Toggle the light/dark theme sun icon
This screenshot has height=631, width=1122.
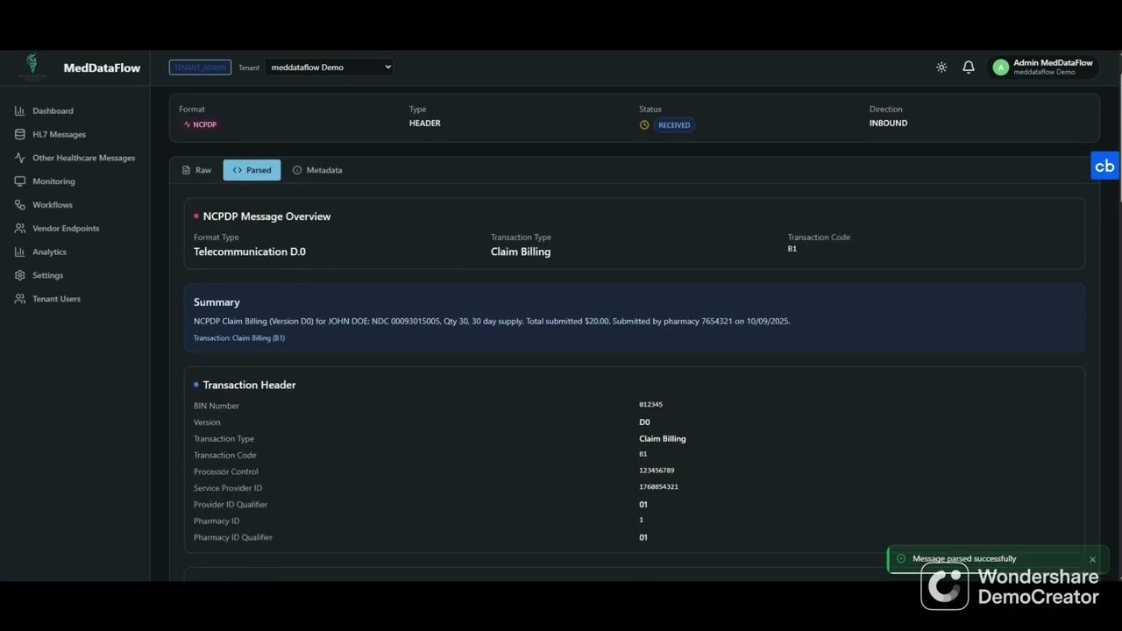941,67
